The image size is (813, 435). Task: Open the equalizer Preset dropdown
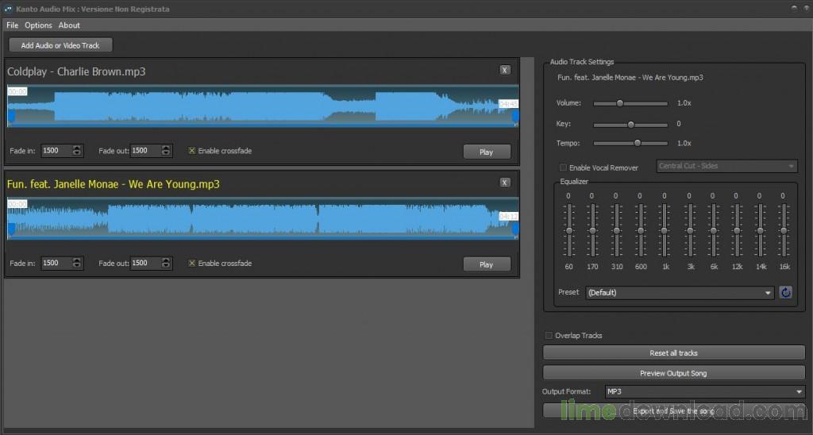click(680, 292)
